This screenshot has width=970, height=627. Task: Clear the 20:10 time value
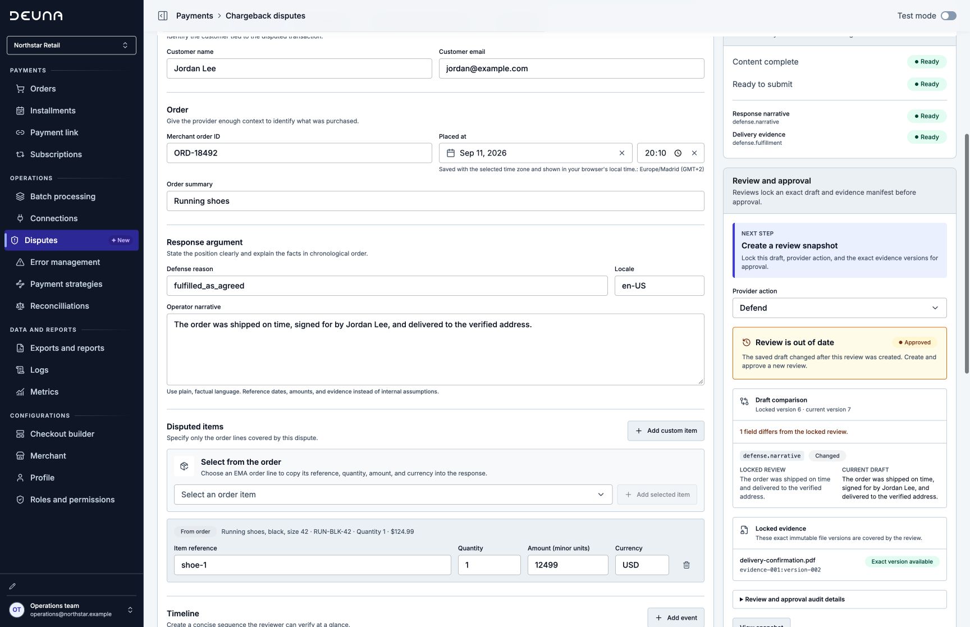pyautogui.click(x=694, y=153)
